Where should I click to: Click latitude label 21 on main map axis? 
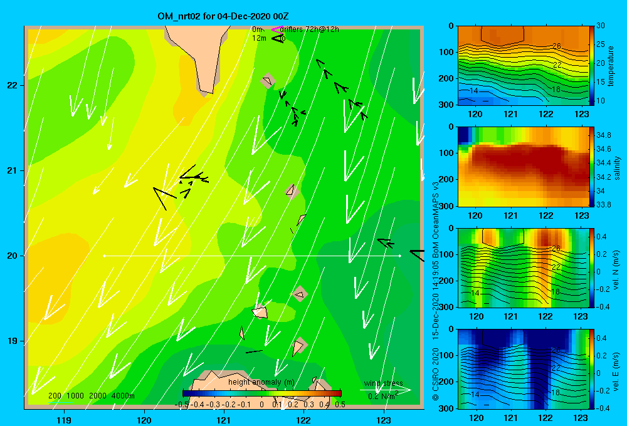12,170
